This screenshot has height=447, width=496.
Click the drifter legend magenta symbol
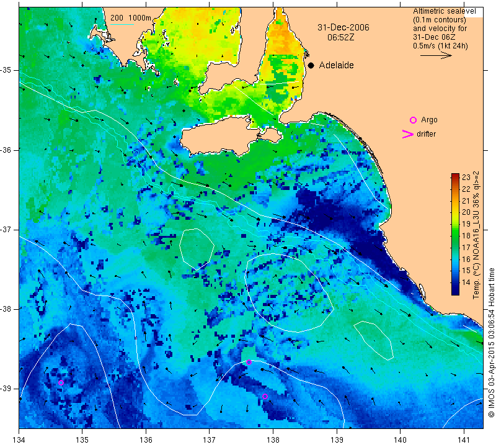click(408, 134)
